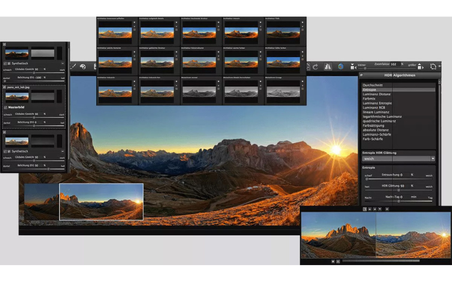Click the Zoomfaktor slider in toolbar

pos(386,68)
